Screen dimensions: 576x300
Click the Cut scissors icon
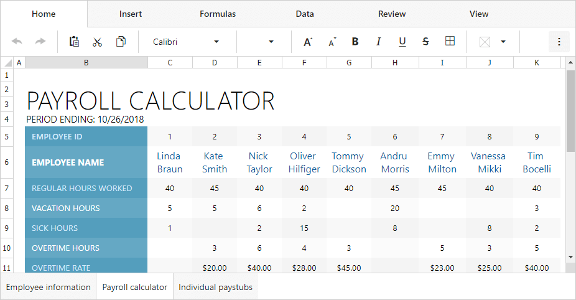click(x=97, y=42)
